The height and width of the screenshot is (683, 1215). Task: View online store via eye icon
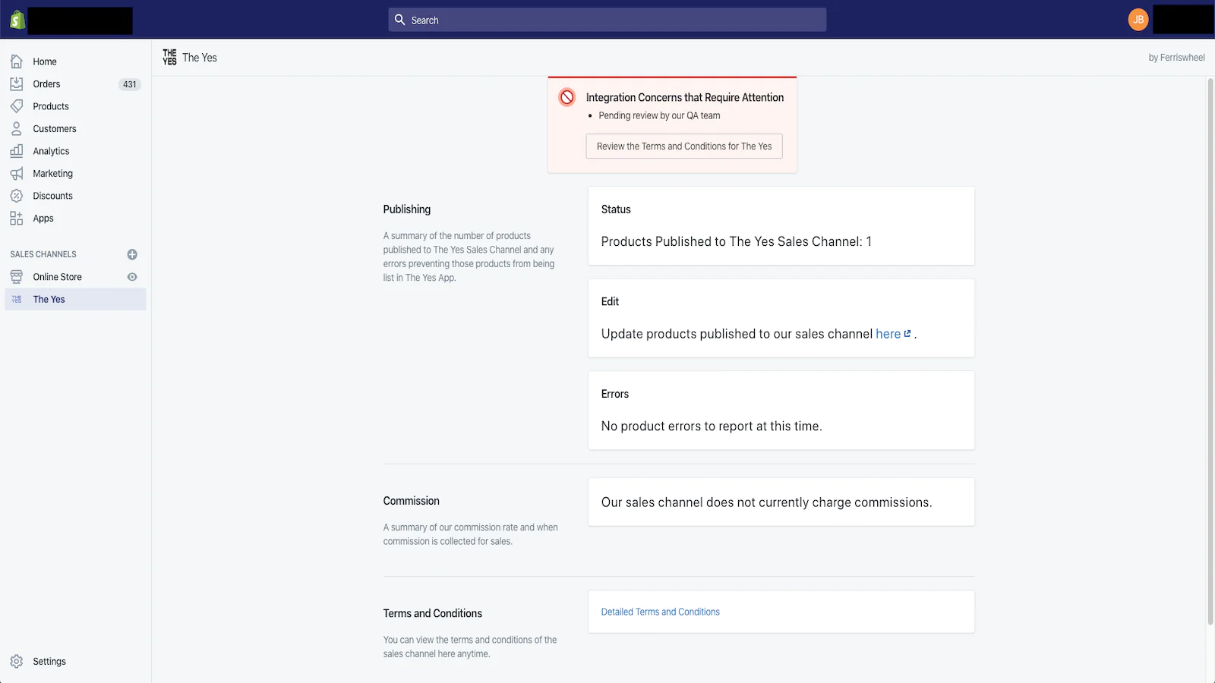point(132,277)
